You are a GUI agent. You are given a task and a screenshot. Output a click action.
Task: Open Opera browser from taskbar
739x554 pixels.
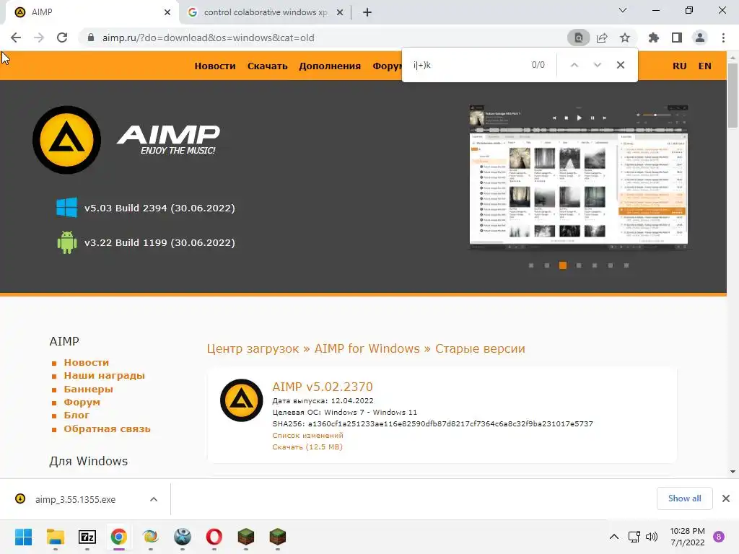pyautogui.click(x=214, y=537)
